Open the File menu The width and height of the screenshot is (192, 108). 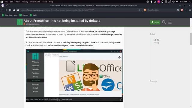(x=6, y=2)
